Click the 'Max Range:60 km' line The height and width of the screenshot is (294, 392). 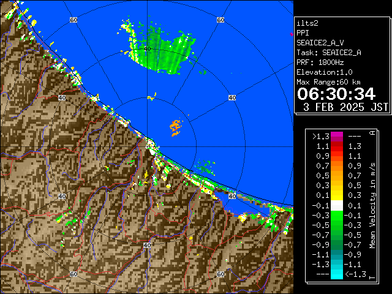pos(328,82)
